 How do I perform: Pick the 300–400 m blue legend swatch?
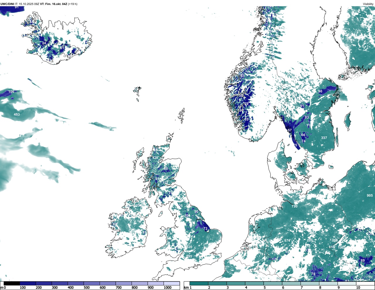coord(60,283)
